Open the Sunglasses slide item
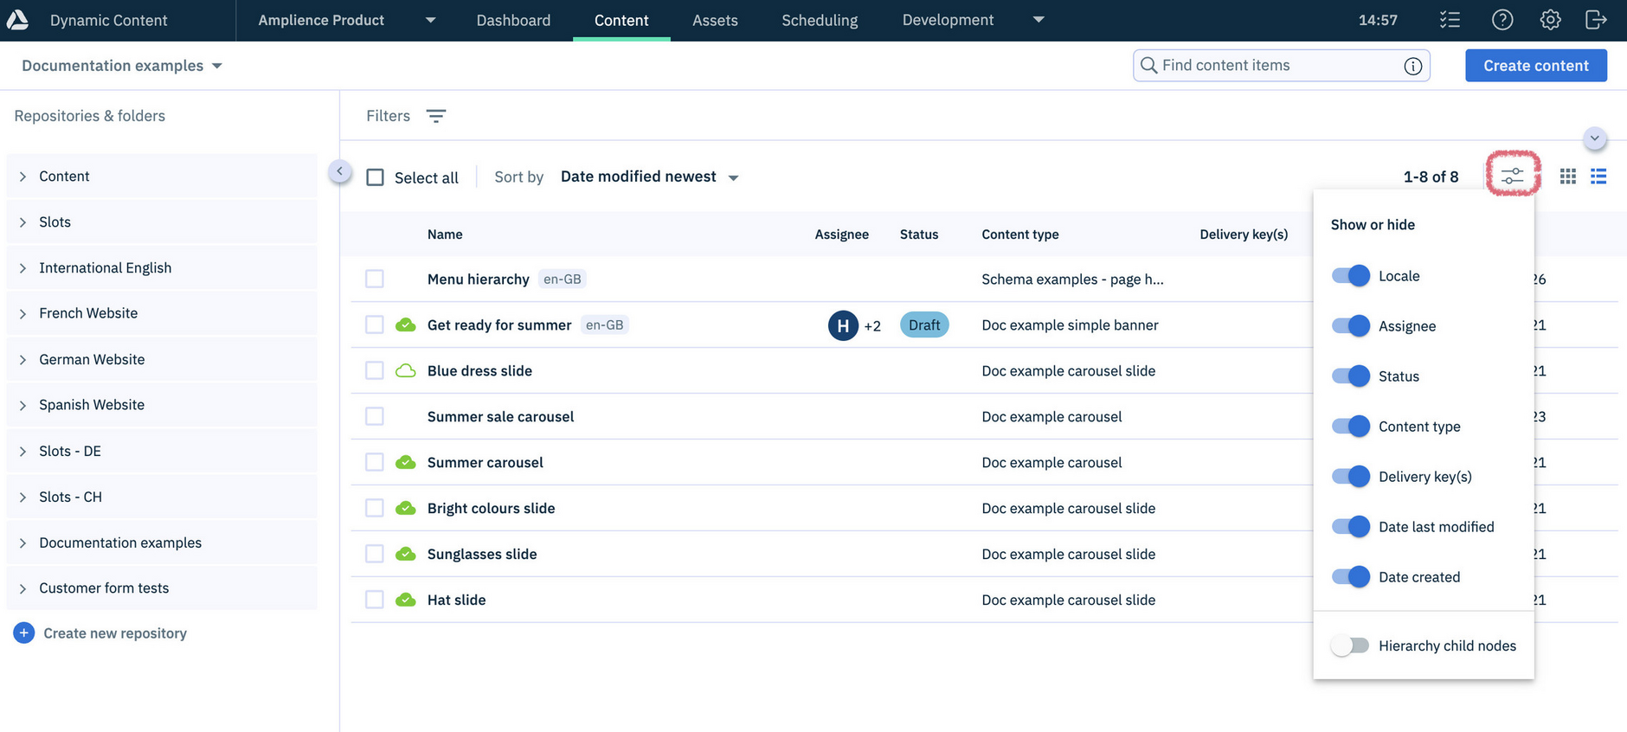 tap(482, 555)
